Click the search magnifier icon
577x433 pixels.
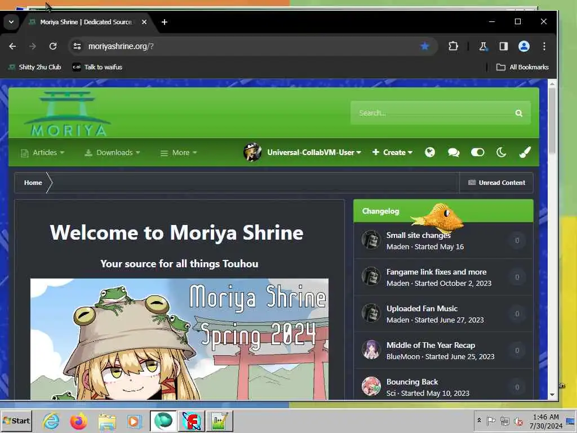point(519,113)
